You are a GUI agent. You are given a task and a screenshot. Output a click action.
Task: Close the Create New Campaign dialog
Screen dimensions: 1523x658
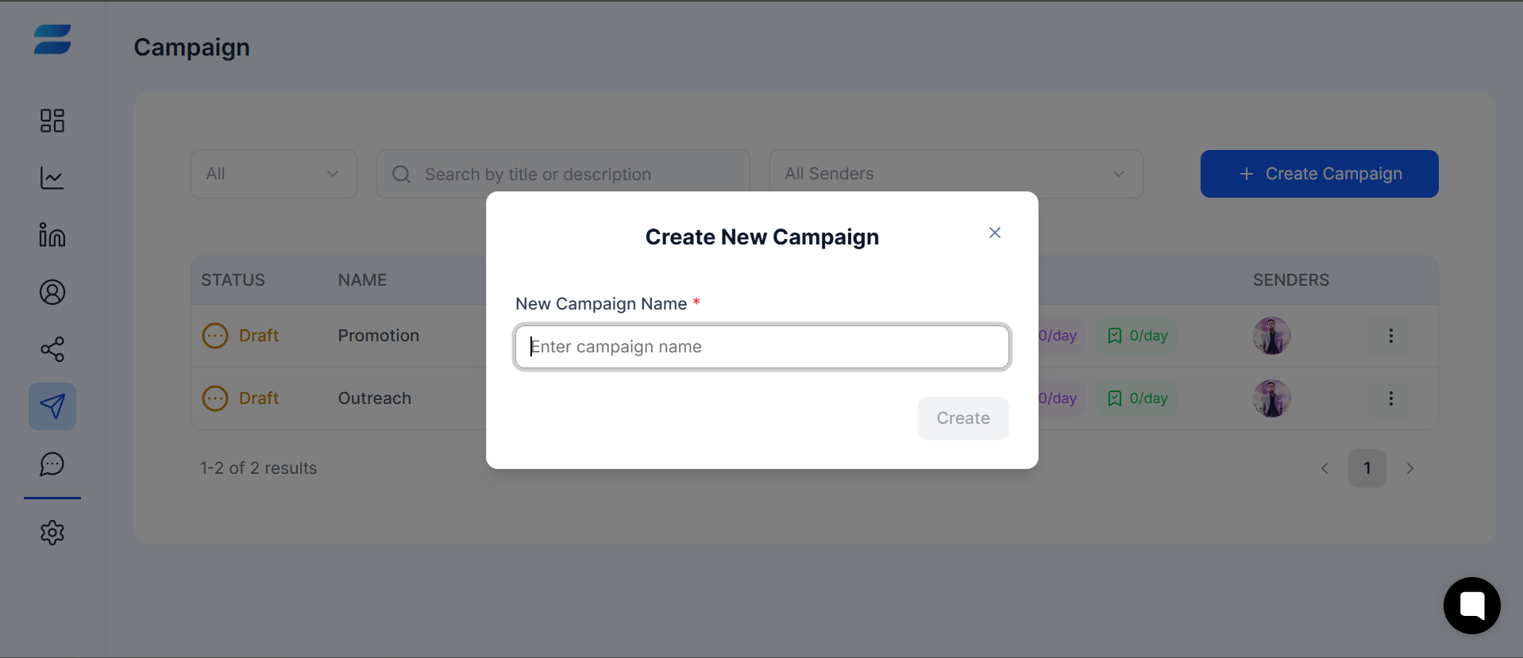tap(995, 233)
